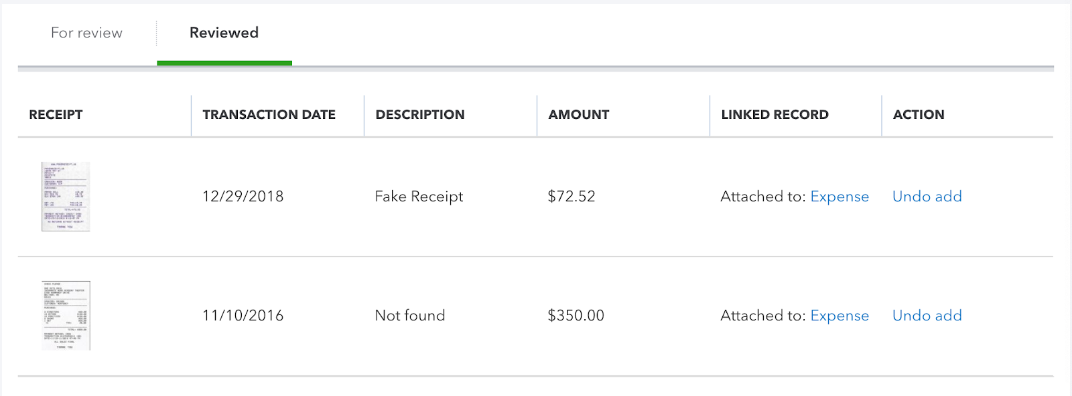Select the $72.52 amount cell

572,197
